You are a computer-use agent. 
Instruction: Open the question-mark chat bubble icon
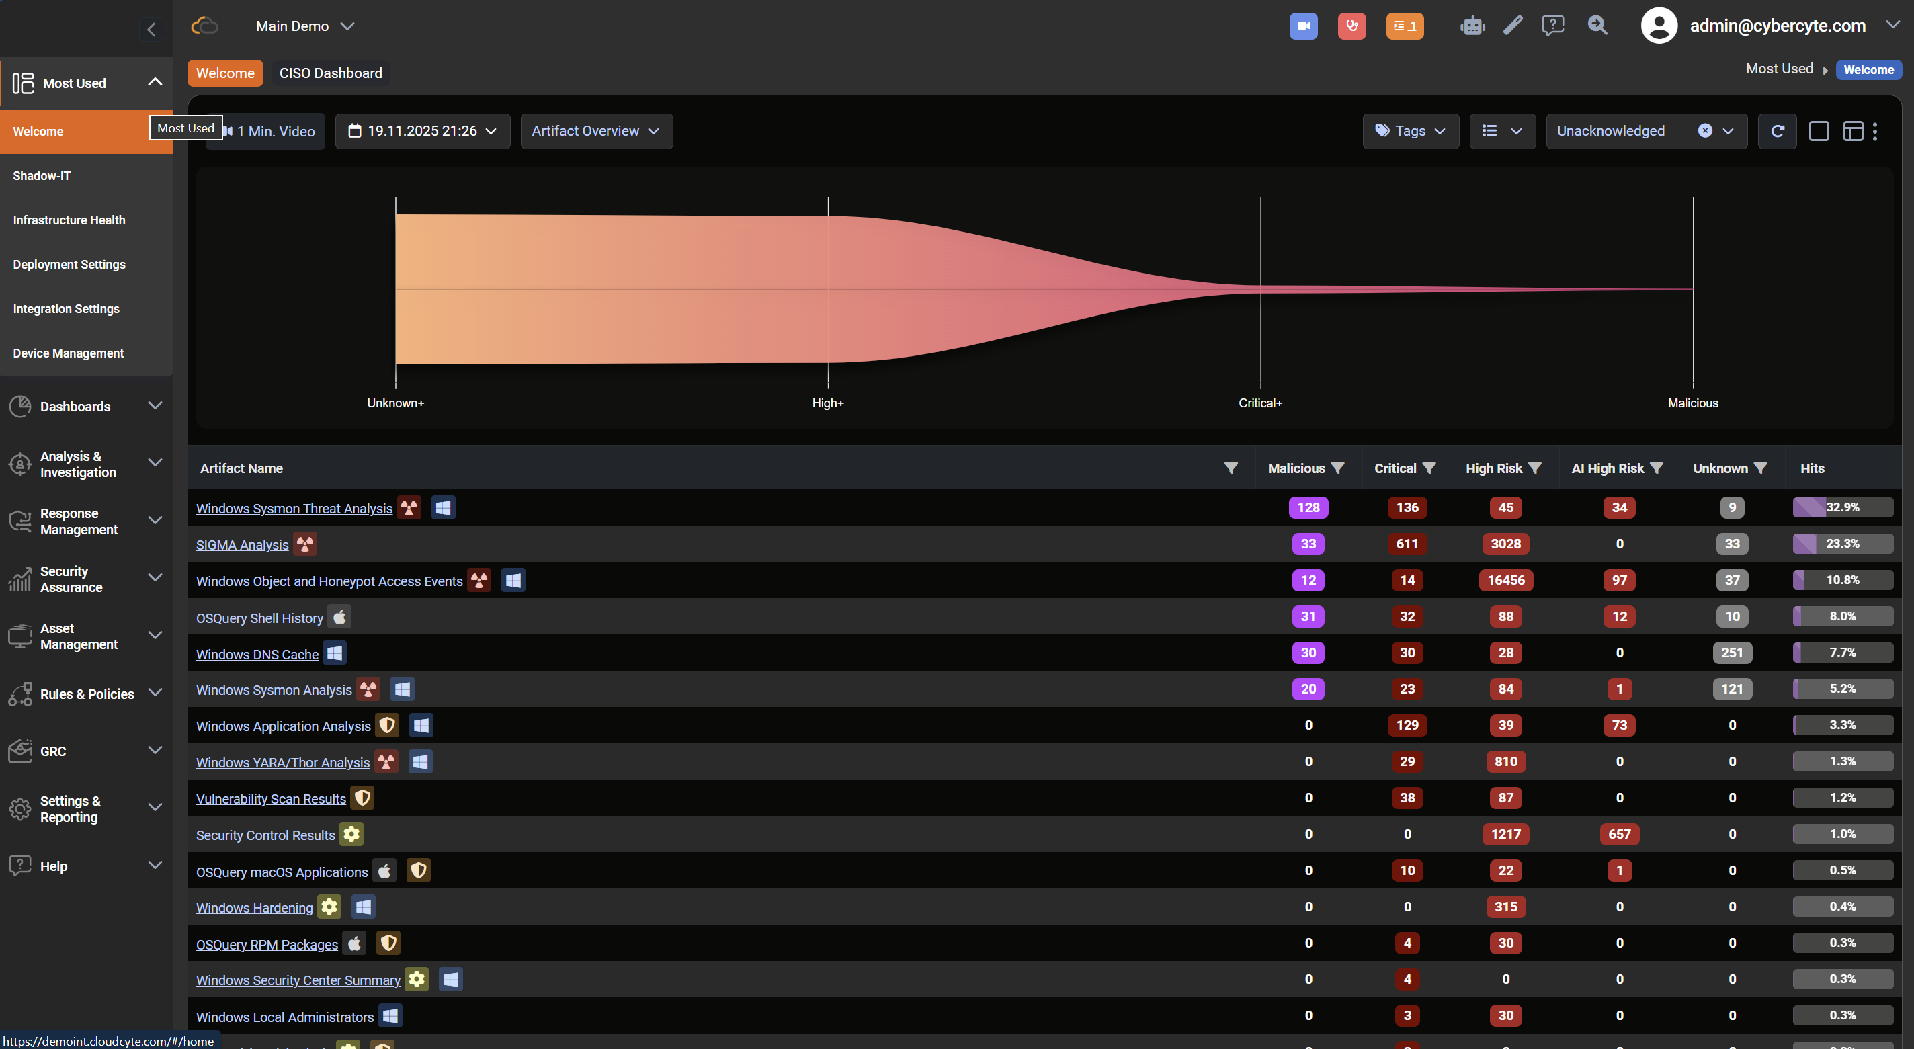point(1552,26)
